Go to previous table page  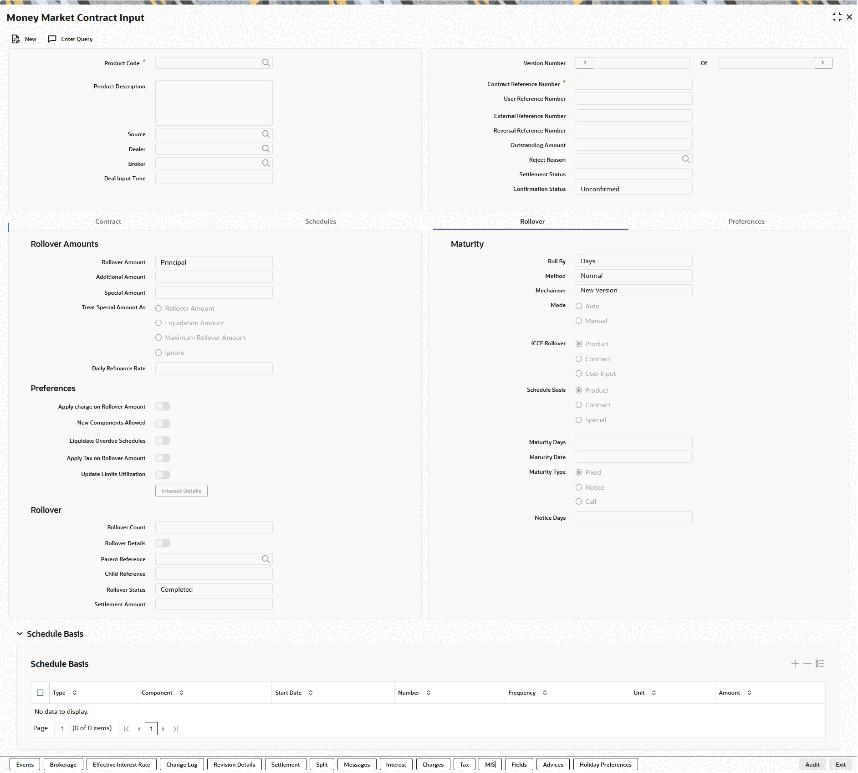pyautogui.click(x=139, y=729)
